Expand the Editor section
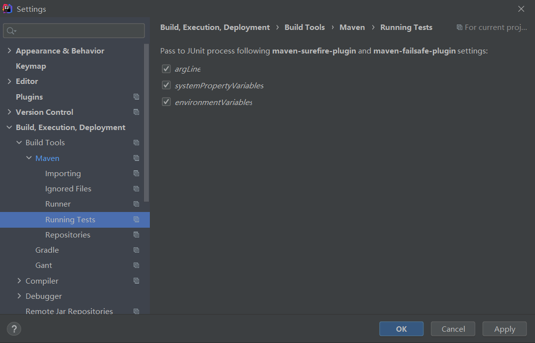The width and height of the screenshot is (535, 343). [9, 81]
